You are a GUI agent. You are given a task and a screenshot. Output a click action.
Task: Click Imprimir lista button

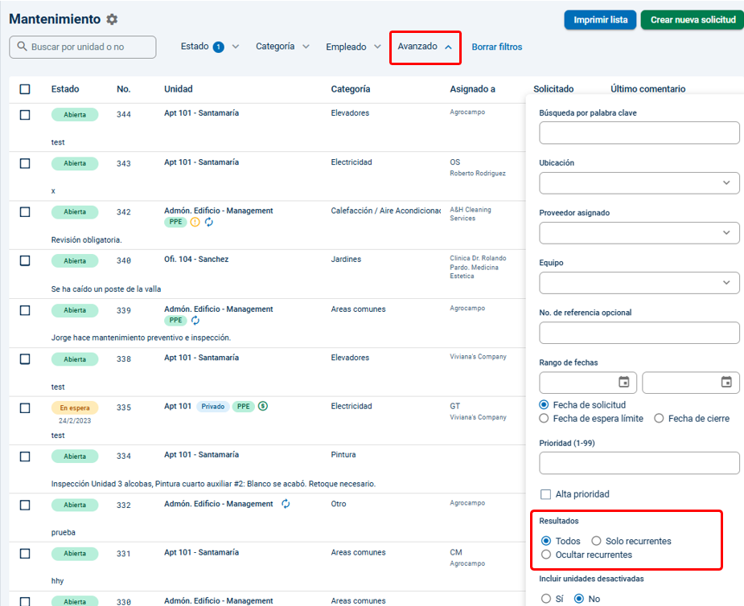pyautogui.click(x=600, y=20)
